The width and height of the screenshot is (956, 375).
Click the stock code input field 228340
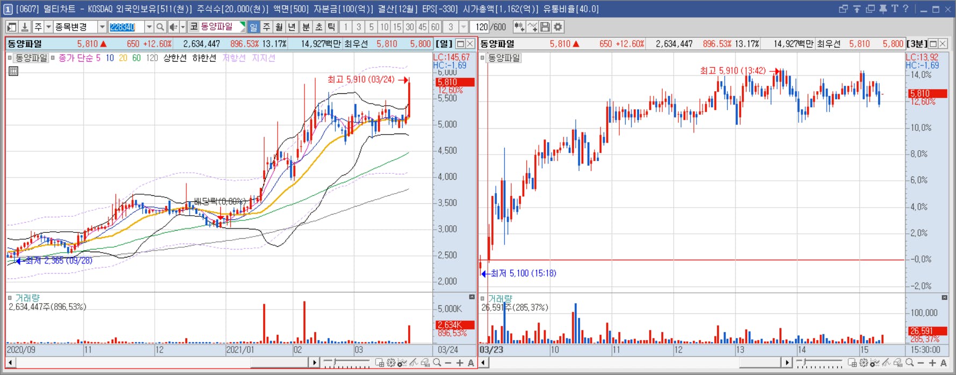126,27
